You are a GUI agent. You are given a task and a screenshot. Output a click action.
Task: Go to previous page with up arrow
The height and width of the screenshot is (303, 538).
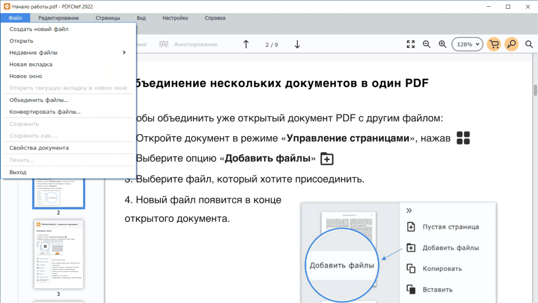click(246, 44)
